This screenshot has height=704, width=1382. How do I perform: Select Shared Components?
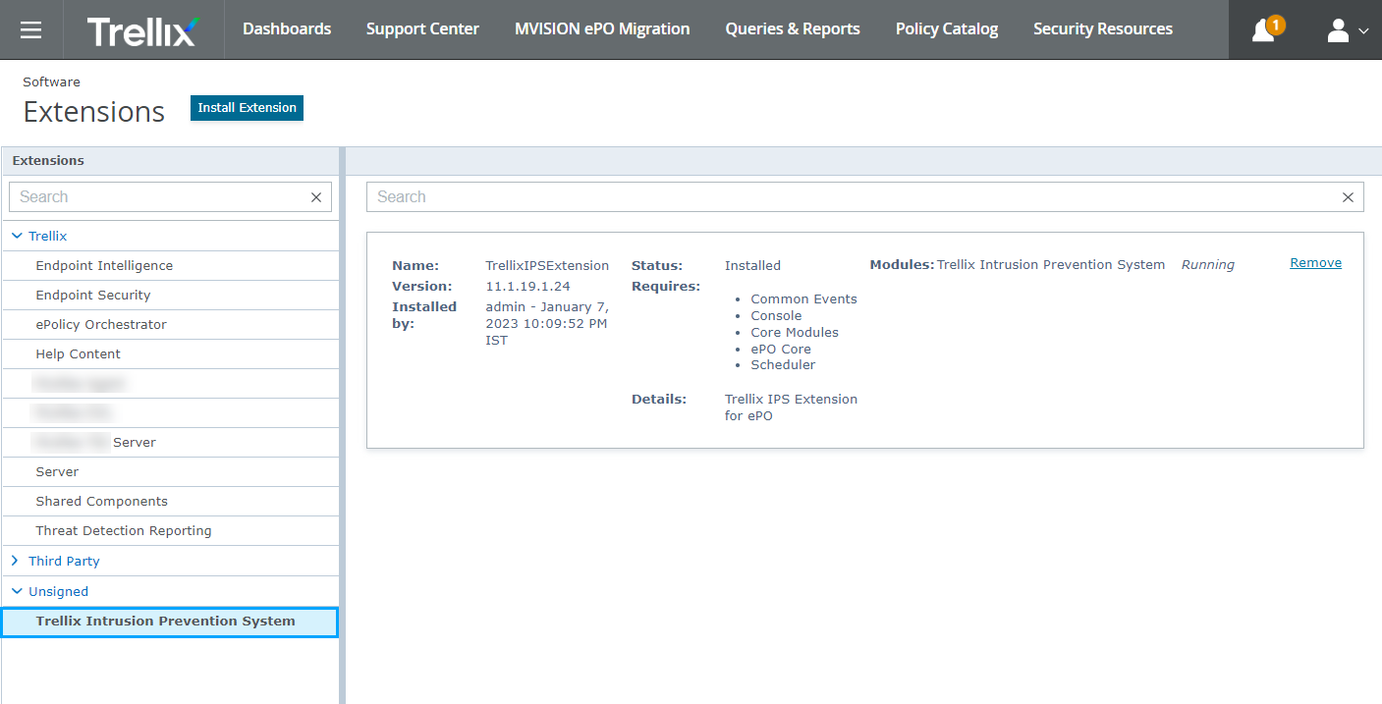[x=170, y=502]
